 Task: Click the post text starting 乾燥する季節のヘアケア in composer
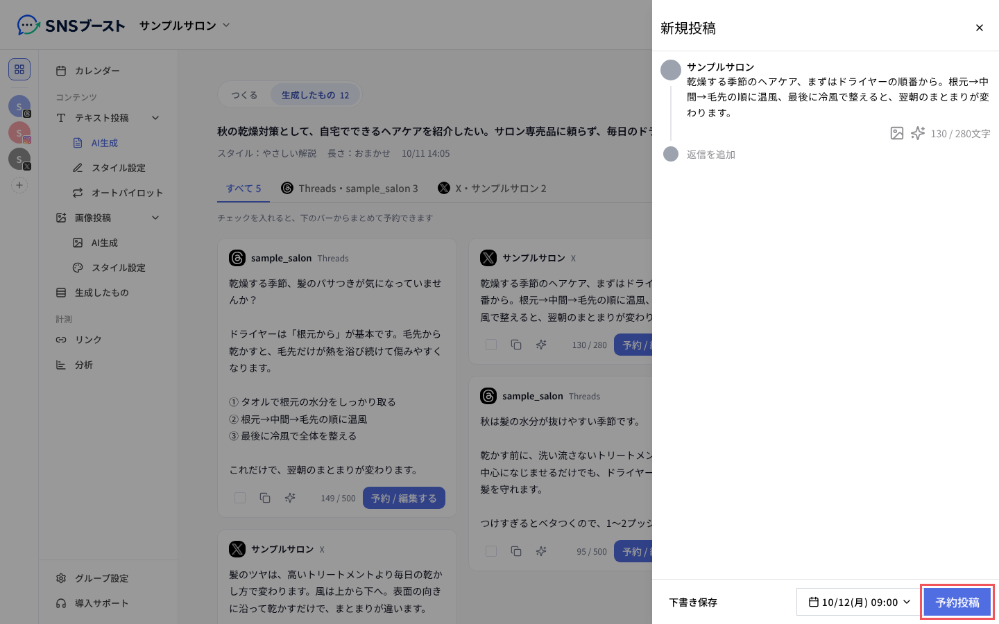point(838,97)
